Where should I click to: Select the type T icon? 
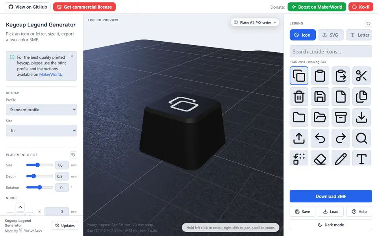[x=361, y=158]
